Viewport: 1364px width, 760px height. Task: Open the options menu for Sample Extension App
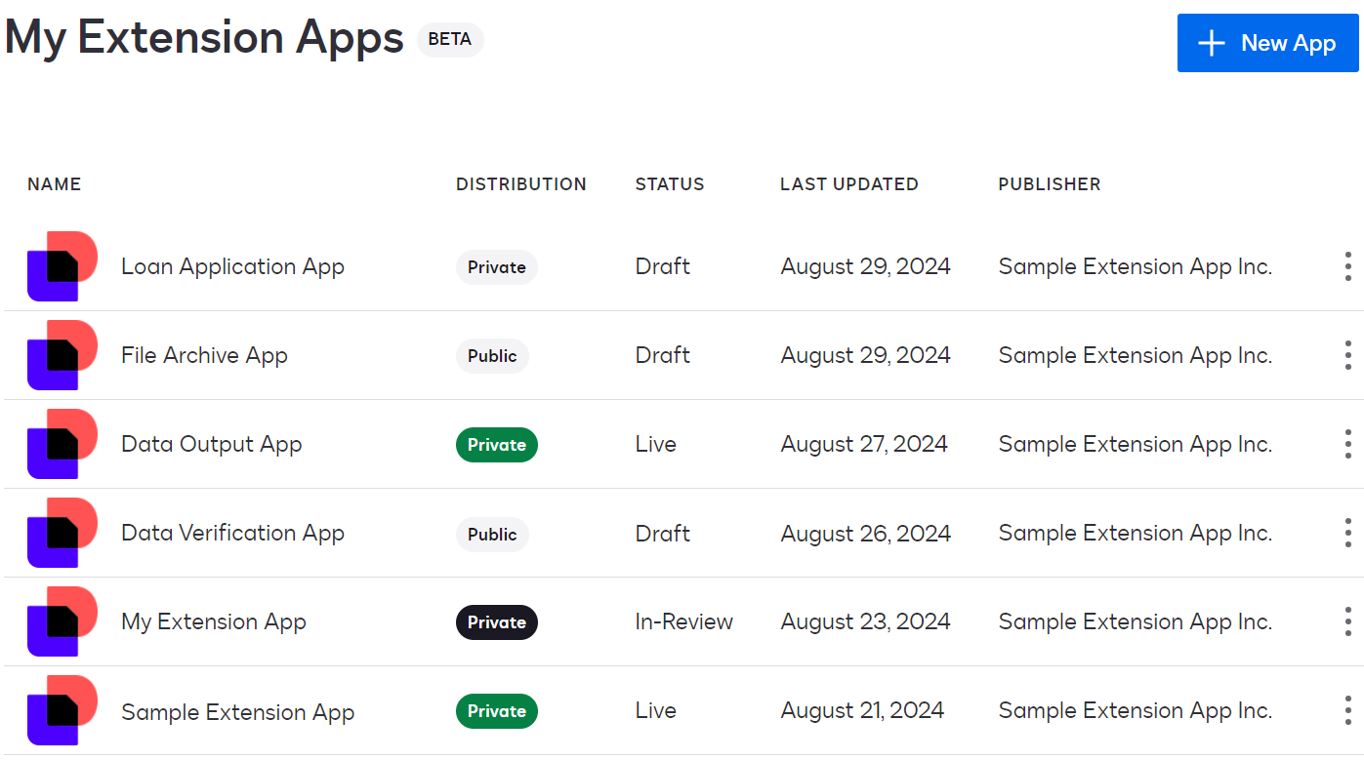pyautogui.click(x=1346, y=709)
